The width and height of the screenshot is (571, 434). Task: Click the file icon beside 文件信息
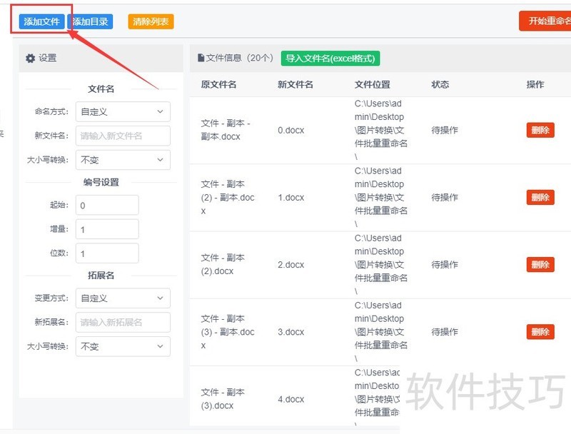pos(201,58)
